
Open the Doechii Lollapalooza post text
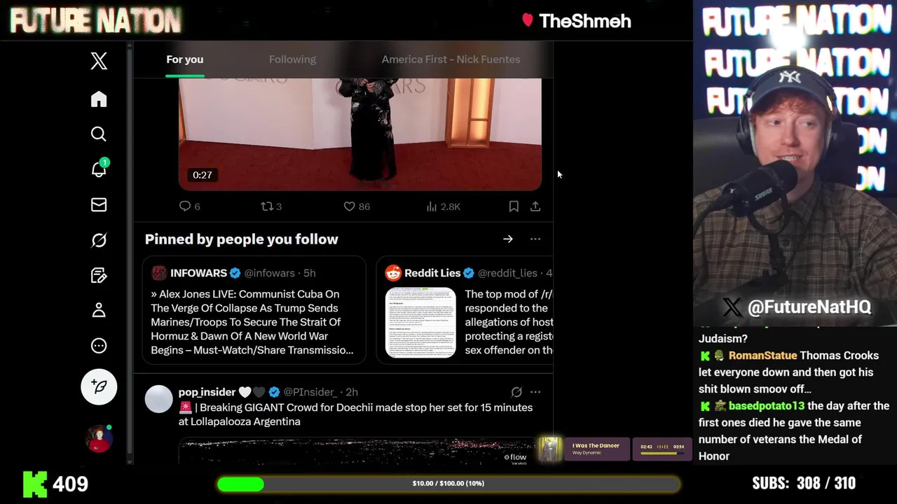[x=355, y=414]
